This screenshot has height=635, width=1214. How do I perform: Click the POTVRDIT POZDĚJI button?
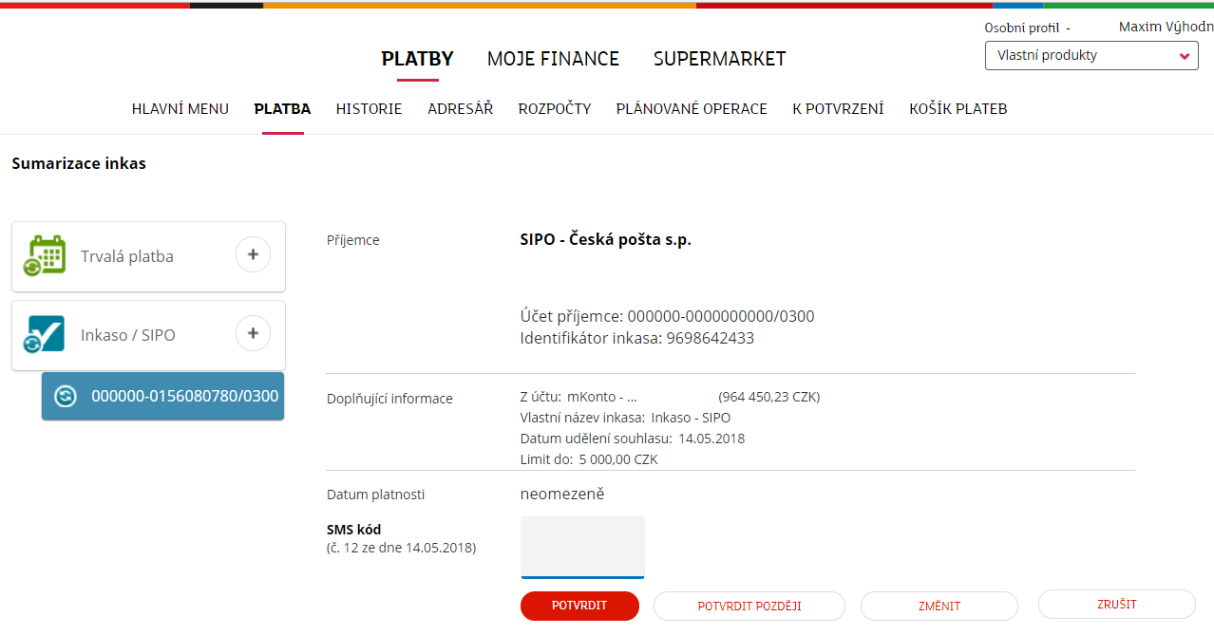[x=749, y=606]
